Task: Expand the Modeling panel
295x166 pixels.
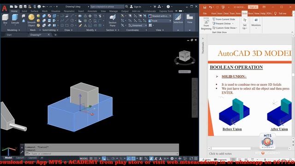Action: coord(13,30)
